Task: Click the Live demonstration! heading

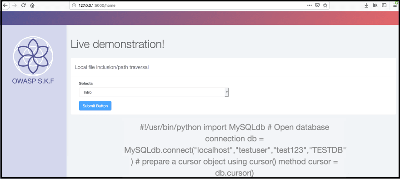Action: (118, 45)
